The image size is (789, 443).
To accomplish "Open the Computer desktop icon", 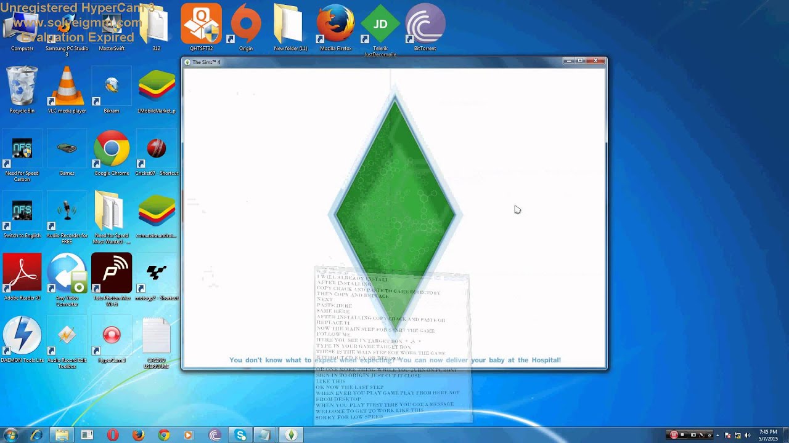I will 22,30.
